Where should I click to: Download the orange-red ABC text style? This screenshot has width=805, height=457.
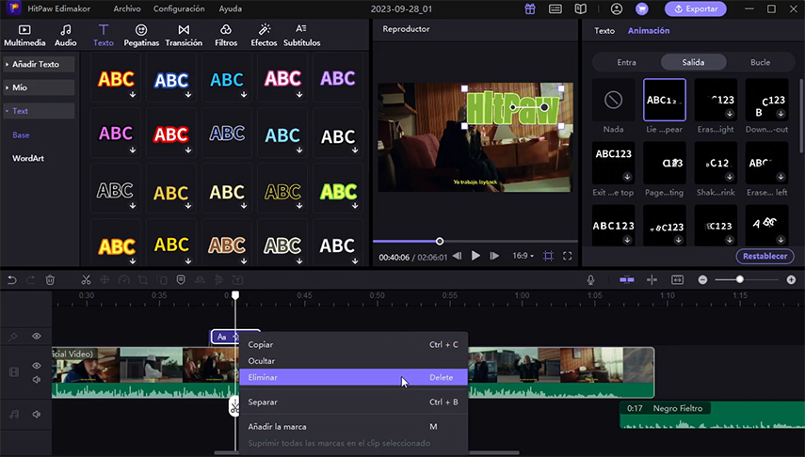pos(133,94)
